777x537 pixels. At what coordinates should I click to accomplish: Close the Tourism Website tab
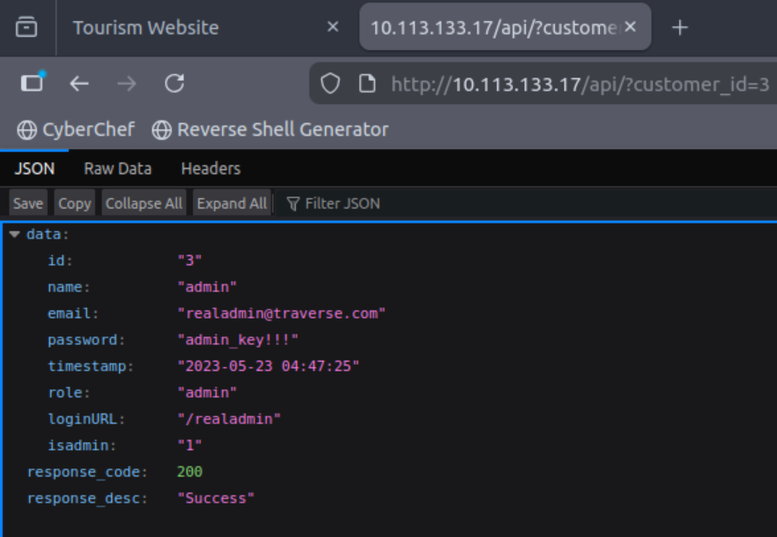point(333,26)
